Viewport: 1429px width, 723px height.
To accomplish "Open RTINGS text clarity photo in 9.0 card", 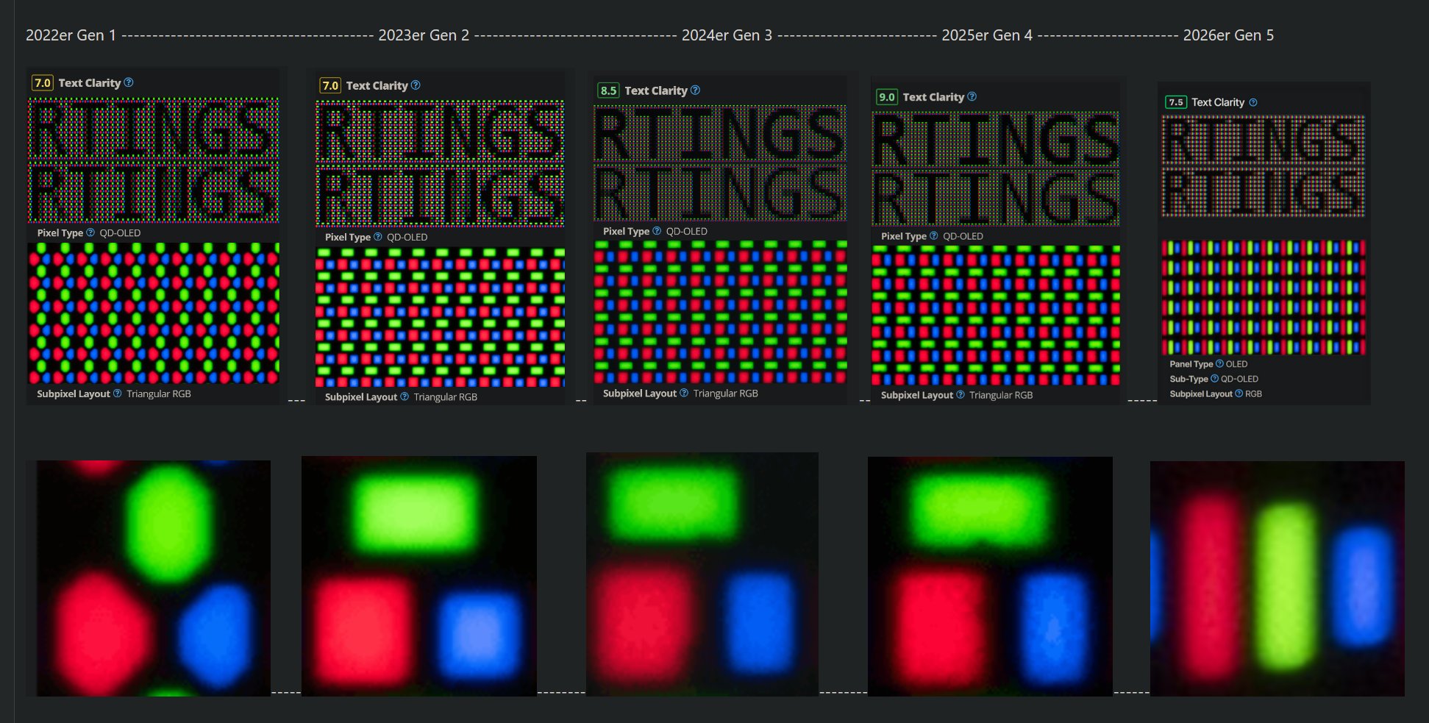I will [996, 168].
